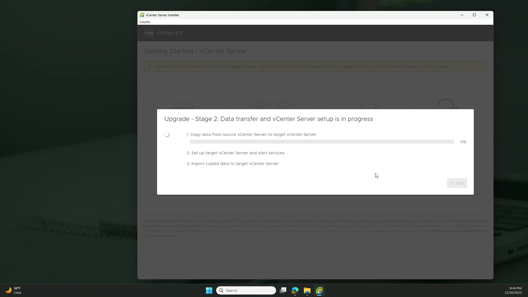Image resolution: width=528 pixels, height=297 pixels.
Task: Open the clock showing 8:46 PM
Action: [513, 290]
